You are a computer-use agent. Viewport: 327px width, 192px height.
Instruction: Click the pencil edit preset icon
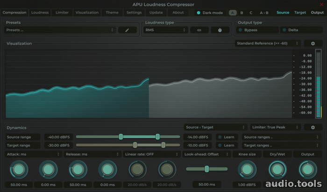(127, 30)
